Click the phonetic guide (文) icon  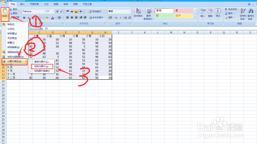pyautogui.click(x=59, y=18)
